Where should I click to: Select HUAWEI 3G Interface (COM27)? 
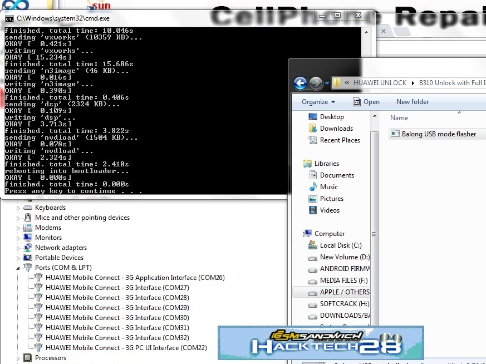[x=117, y=288]
